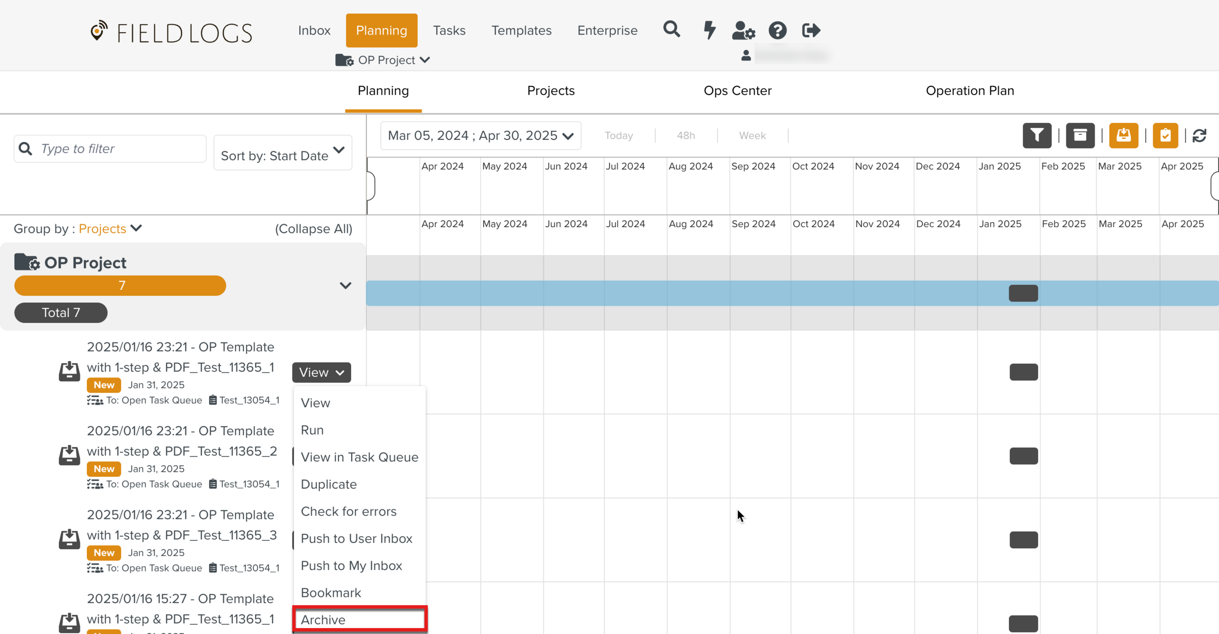Click the blue OP Project timeline bar
The image size is (1219, 634).
pyautogui.click(x=683, y=293)
